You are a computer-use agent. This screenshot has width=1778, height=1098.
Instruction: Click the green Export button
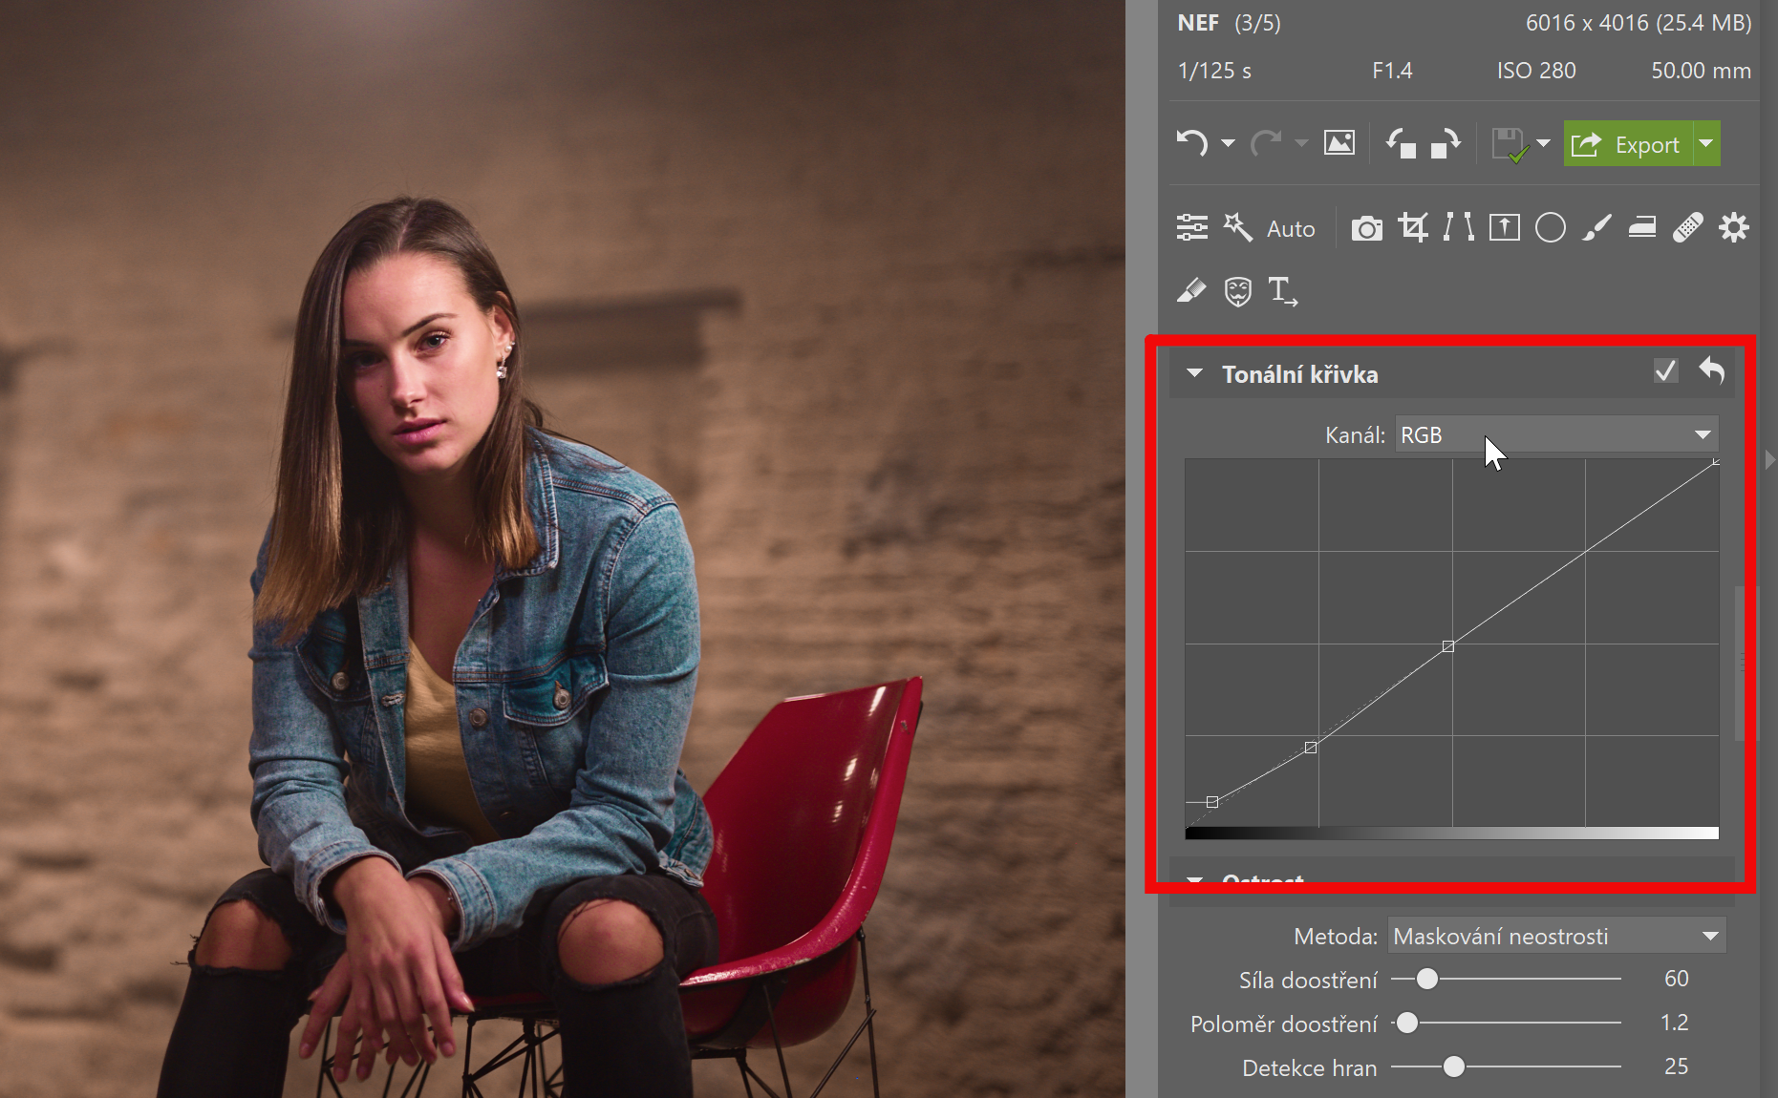(x=1627, y=144)
